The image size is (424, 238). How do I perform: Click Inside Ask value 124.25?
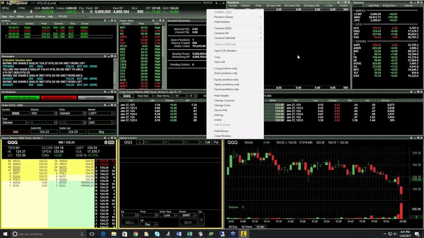pos(73,132)
